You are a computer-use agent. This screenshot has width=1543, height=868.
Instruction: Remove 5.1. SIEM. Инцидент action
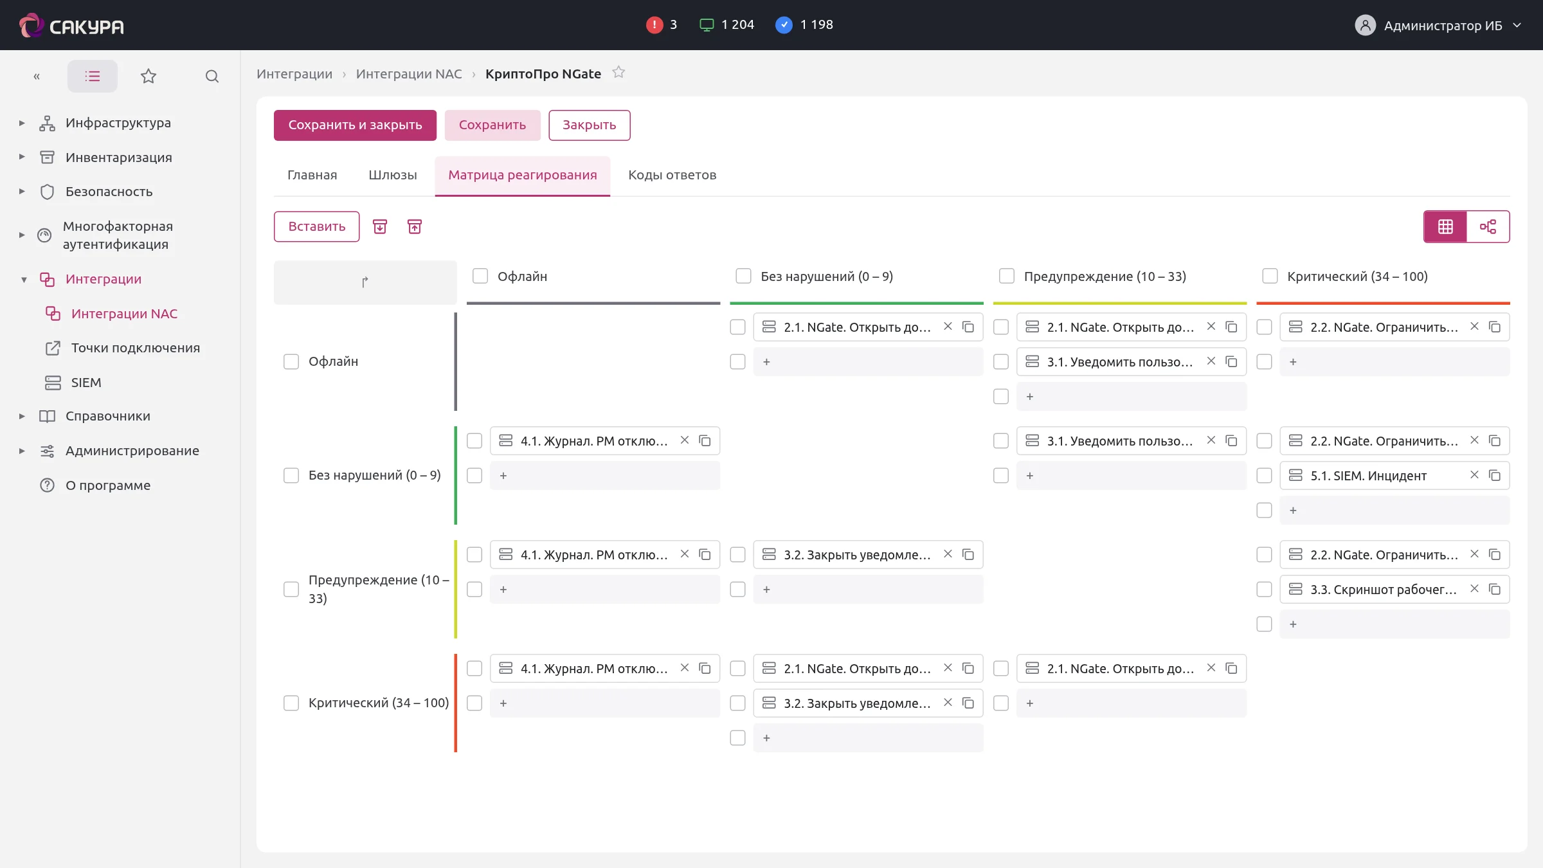click(x=1474, y=475)
